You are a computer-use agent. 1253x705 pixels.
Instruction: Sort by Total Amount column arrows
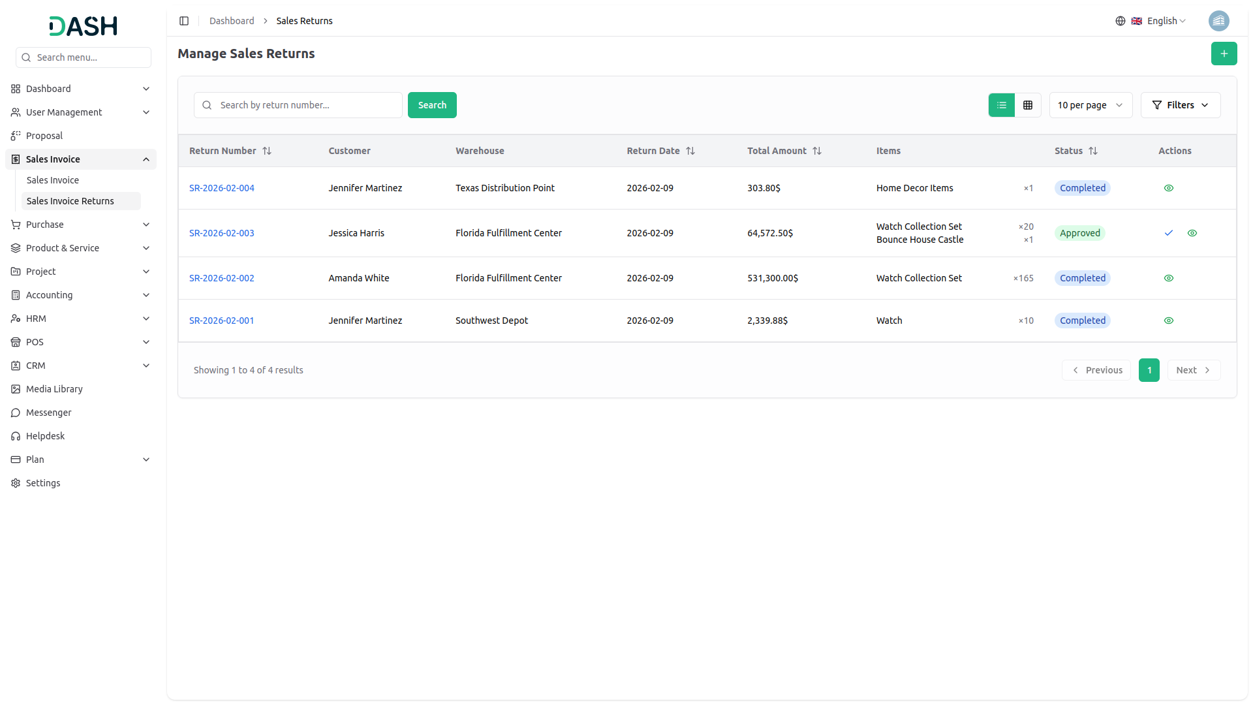coord(817,151)
